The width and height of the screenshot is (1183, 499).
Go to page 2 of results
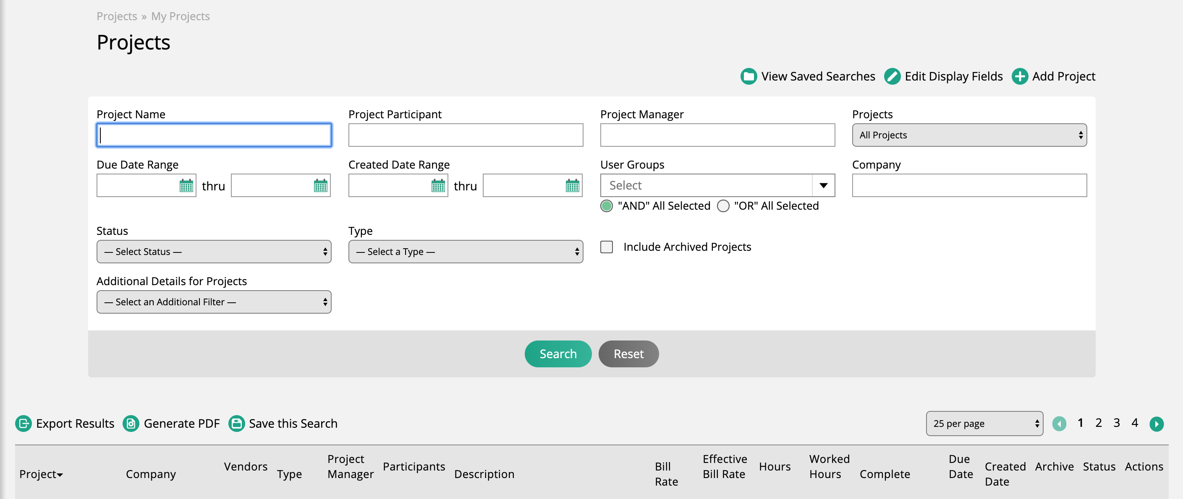coord(1099,423)
